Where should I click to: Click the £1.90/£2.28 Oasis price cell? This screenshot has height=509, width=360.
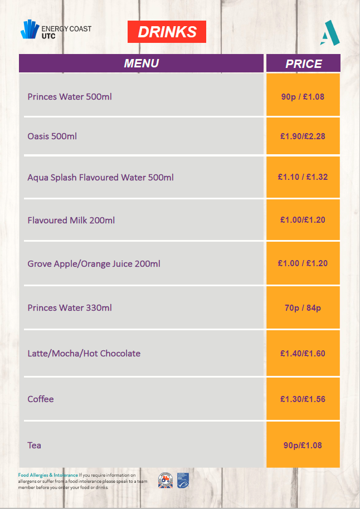pyautogui.click(x=303, y=136)
